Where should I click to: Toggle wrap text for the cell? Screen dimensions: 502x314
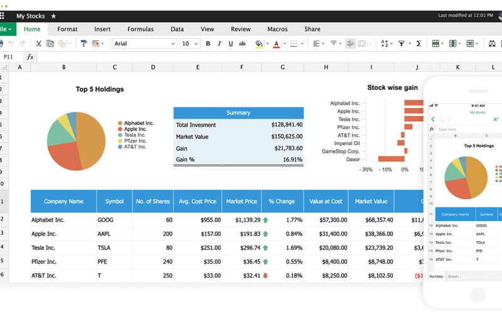351,43
